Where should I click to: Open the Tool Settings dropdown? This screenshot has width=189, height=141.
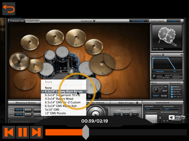click(139, 21)
